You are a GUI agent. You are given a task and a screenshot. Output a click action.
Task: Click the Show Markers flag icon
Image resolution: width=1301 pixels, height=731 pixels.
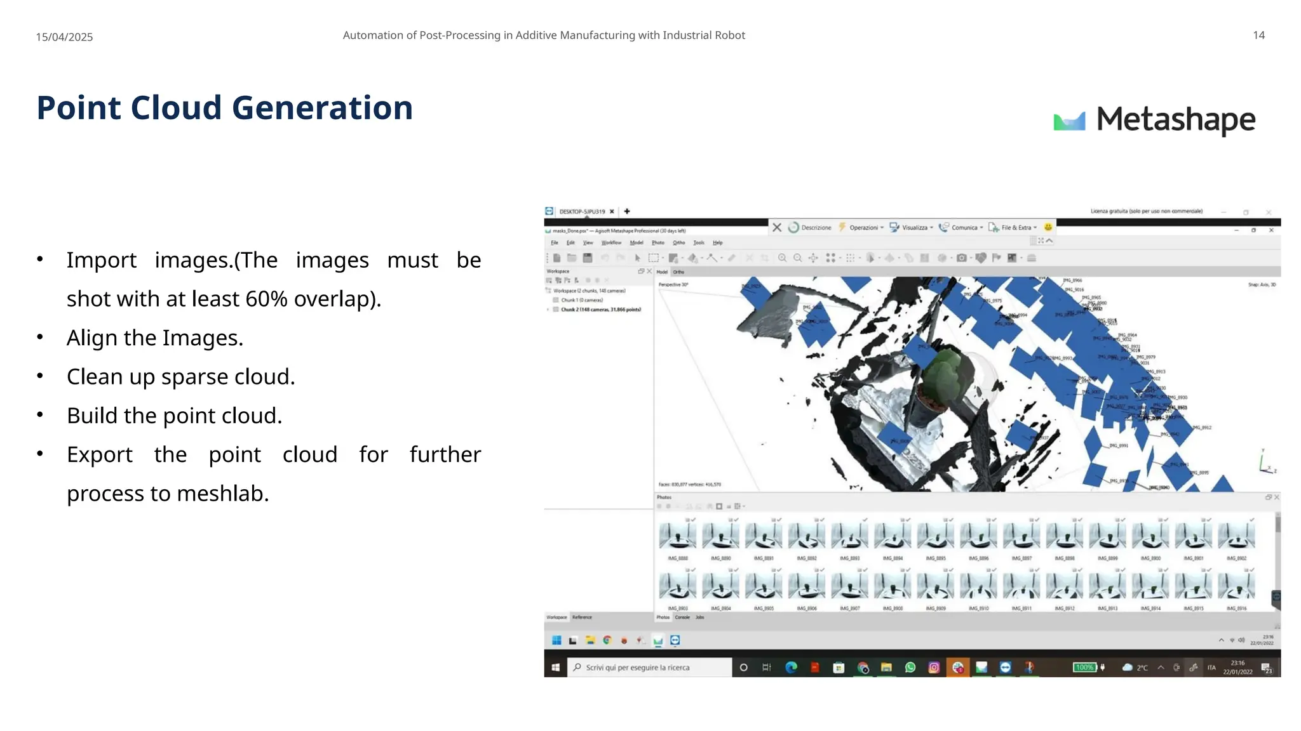[996, 258]
